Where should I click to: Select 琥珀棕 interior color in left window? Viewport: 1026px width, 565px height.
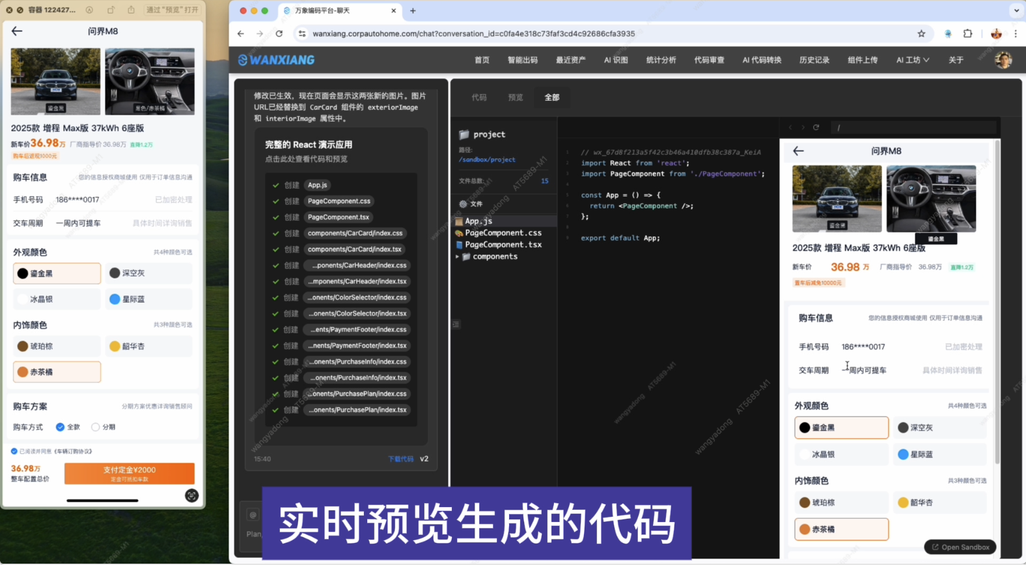click(57, 346)
